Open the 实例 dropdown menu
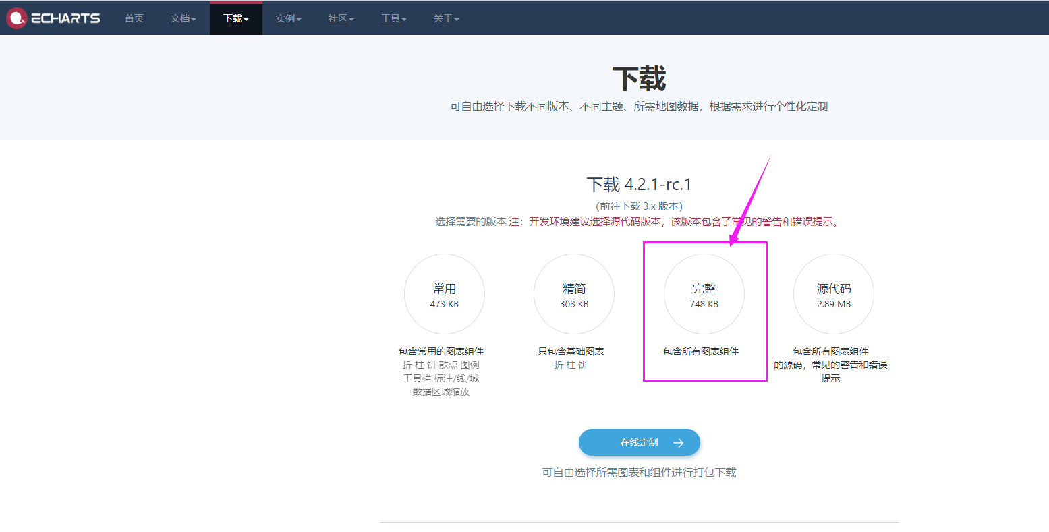Image resolution: width=1049 pixels, height=532 pixels. coord(288,18)
